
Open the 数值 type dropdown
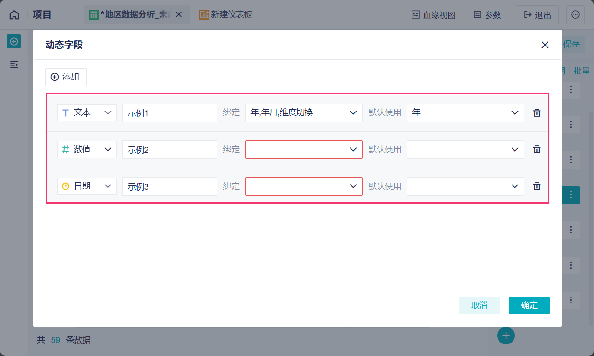click(87, 149)
